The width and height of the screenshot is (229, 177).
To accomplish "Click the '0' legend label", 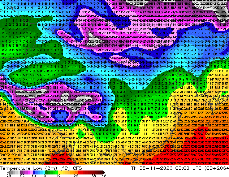I will [45, 176].
